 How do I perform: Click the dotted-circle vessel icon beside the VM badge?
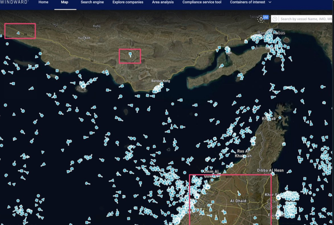(x=261, y=19)
